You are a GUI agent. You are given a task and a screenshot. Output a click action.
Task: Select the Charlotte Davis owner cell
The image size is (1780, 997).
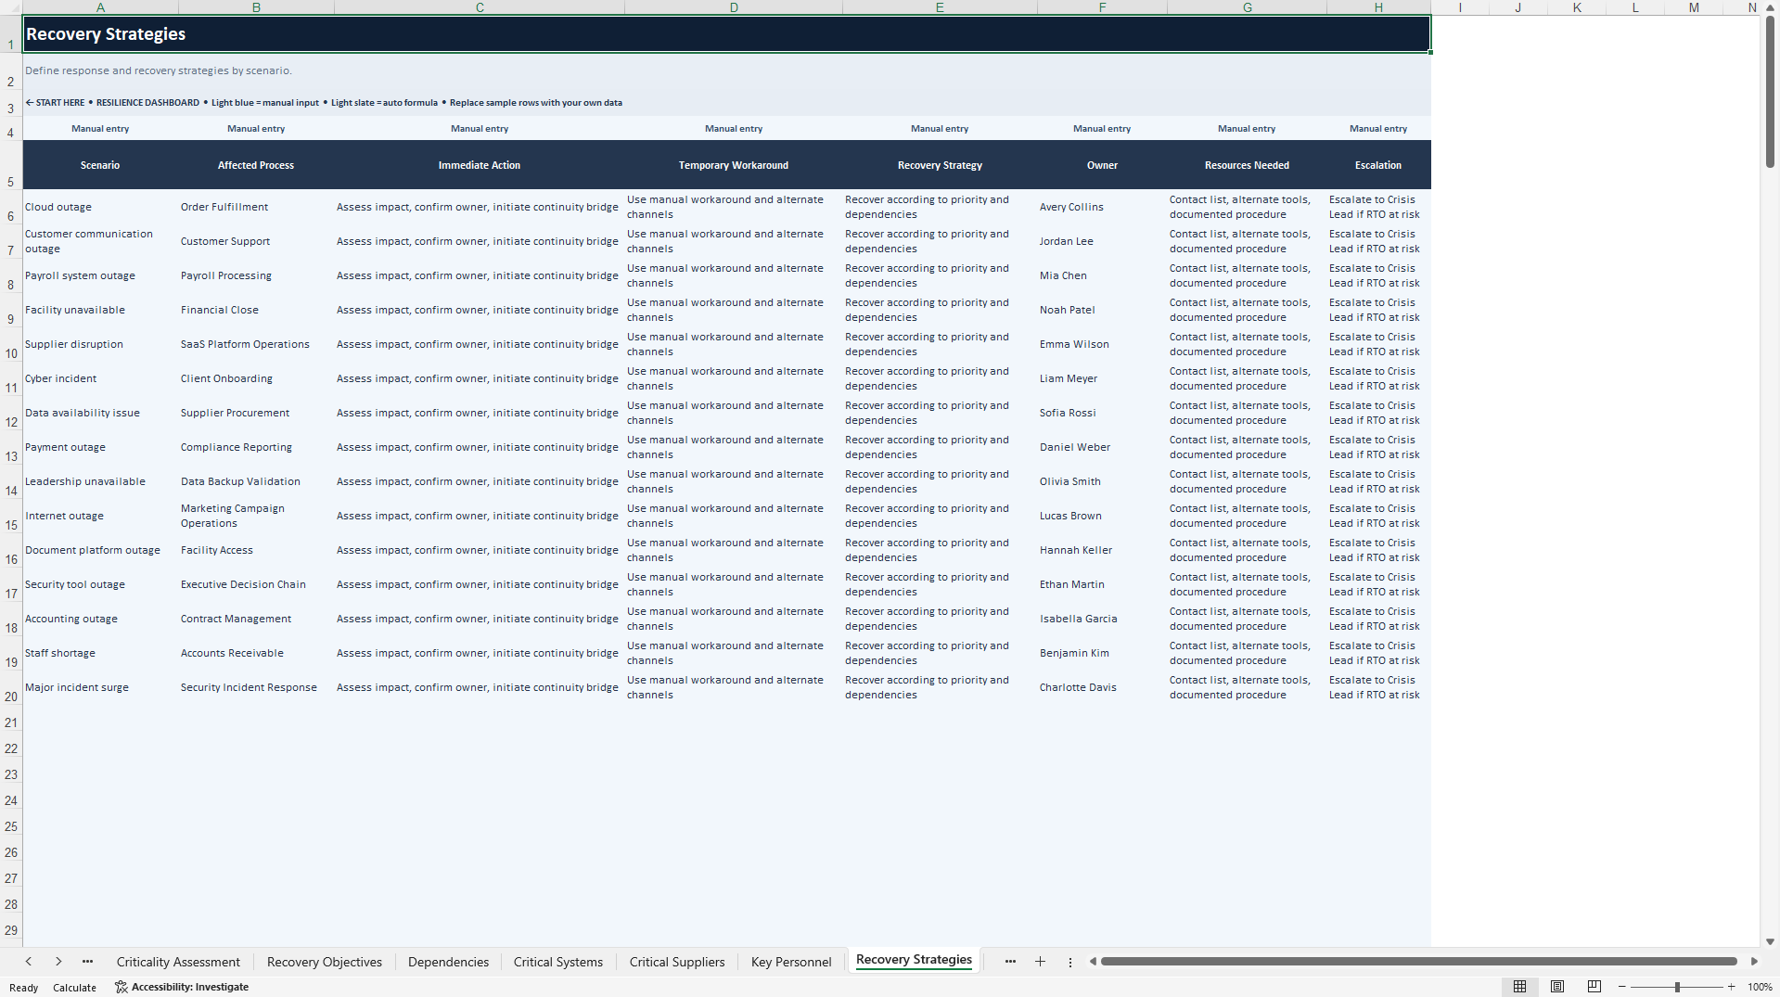[x=1102, y=687]
